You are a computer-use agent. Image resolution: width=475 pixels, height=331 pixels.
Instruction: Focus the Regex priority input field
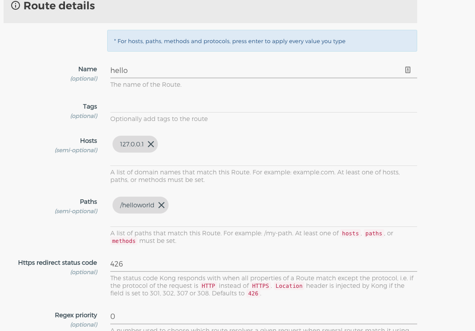click(x=263, y=316)
